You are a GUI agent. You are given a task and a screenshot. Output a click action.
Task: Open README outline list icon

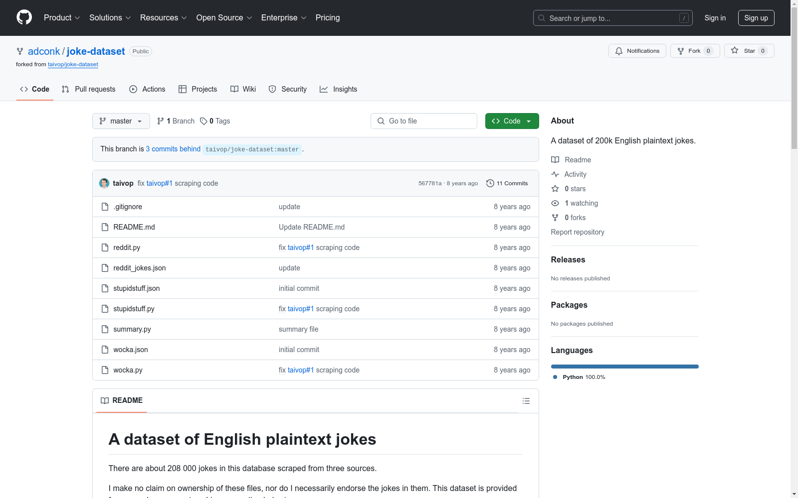pyautogui.click(x=526, y=401)
